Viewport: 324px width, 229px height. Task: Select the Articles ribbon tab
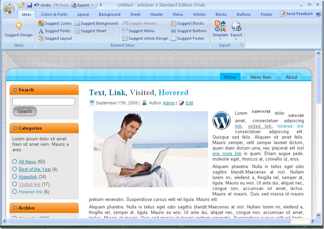pos(199,14)
